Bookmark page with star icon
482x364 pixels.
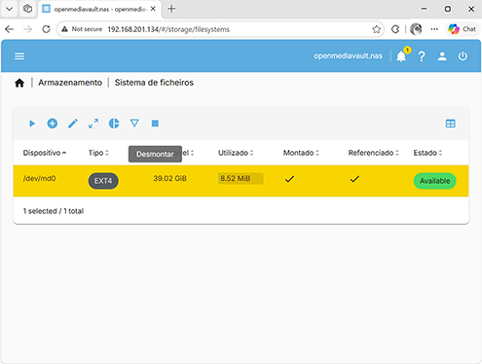tap(377, 29)
